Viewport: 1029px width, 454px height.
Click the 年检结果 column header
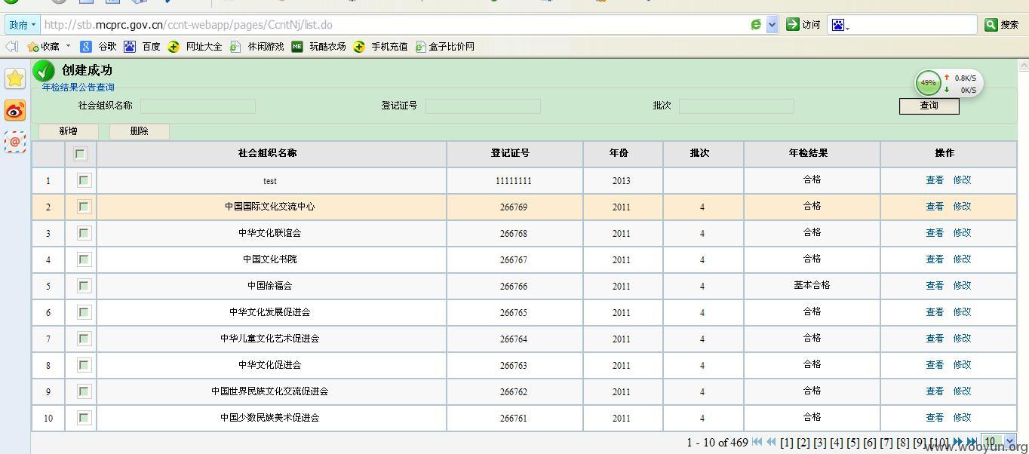click(x=811, y=153)
